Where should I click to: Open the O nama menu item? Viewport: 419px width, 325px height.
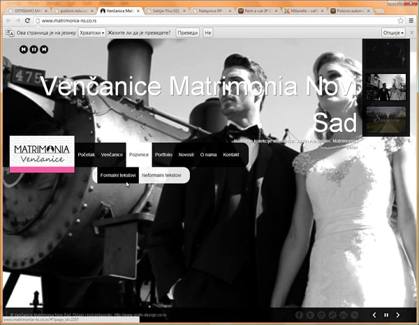point(208,155)
